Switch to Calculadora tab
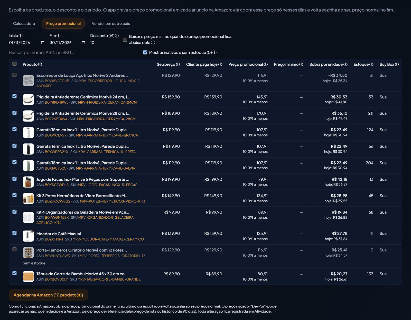 tap(24, 24)
